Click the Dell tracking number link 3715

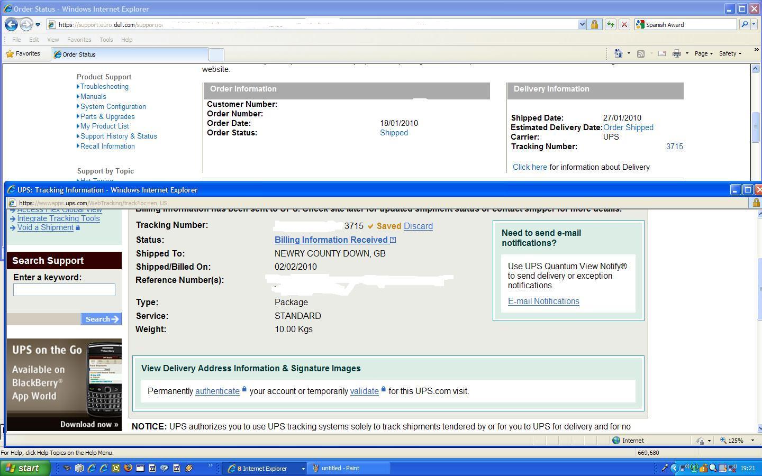(674, 147)
